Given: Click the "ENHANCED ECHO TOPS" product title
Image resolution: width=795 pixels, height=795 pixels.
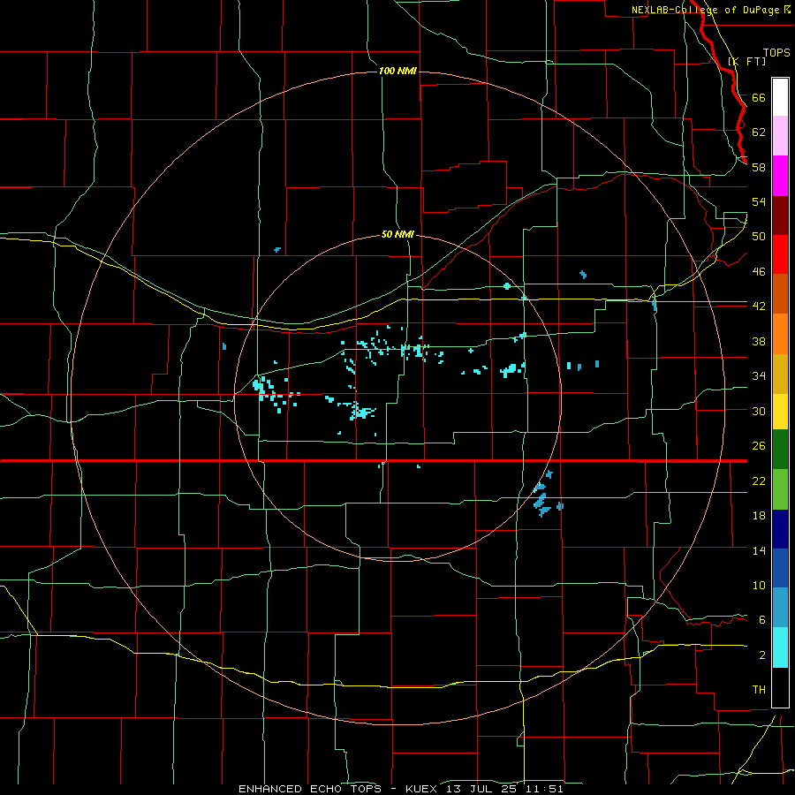Looking at the screenshot, I should point(310,789).
